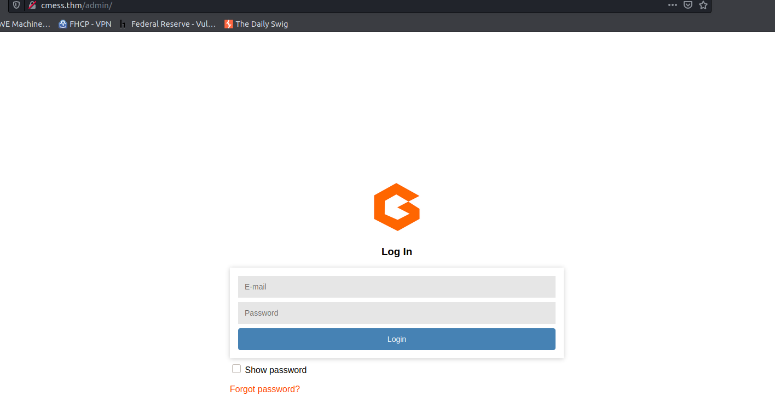Open "The Daily Swig" bookmark text
The image size is (775, 420).
point(262,24)
